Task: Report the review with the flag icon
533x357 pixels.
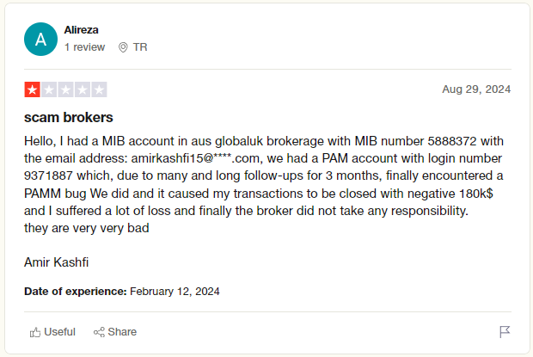Action: point(505,332)
